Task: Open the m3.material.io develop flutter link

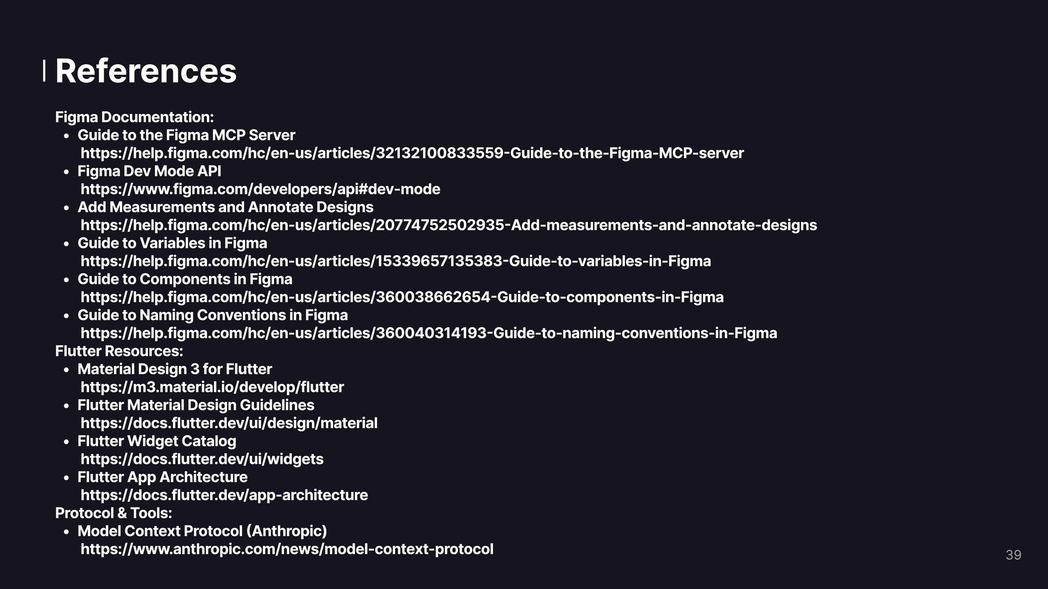Action: tap(212, 387)
